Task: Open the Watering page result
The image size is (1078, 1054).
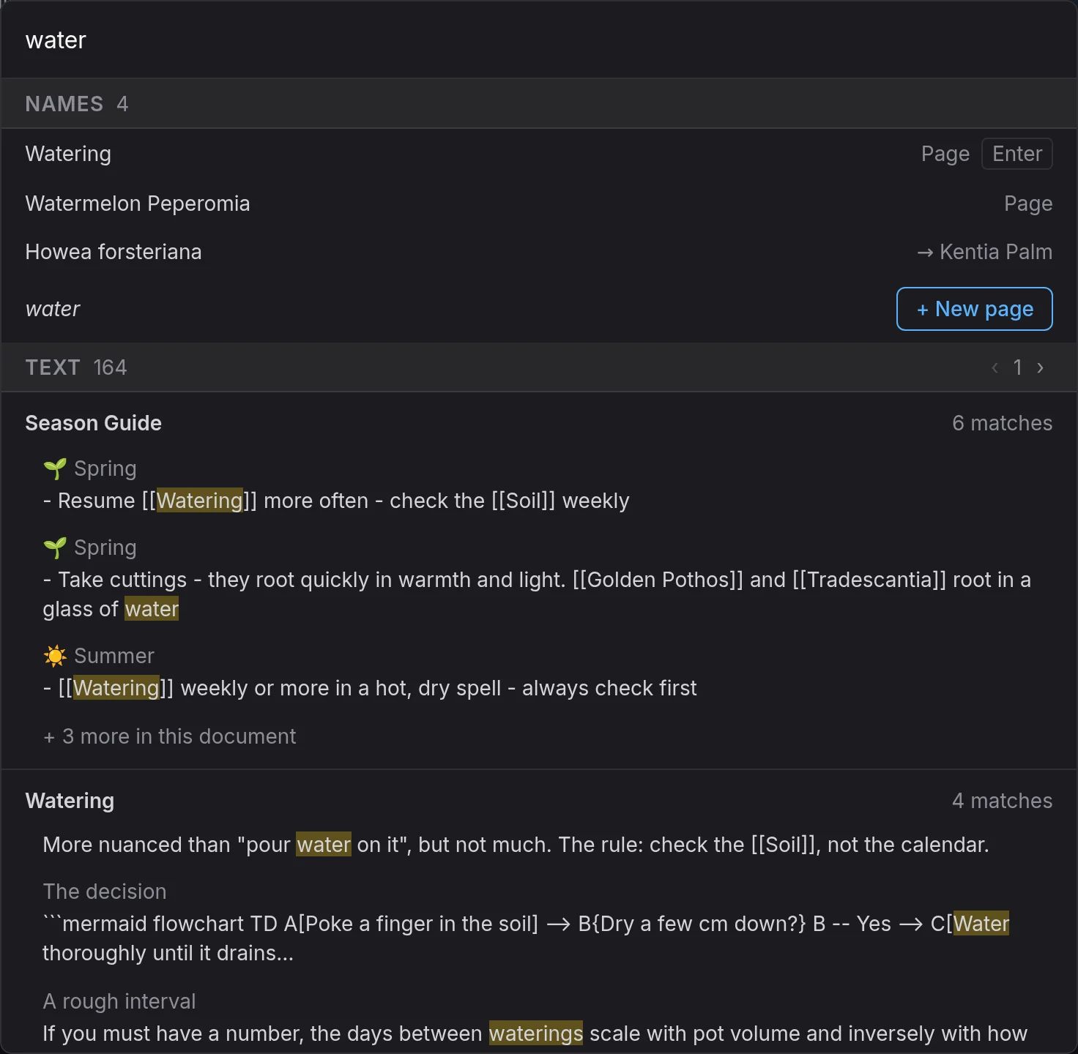Action: pos(539,154)
